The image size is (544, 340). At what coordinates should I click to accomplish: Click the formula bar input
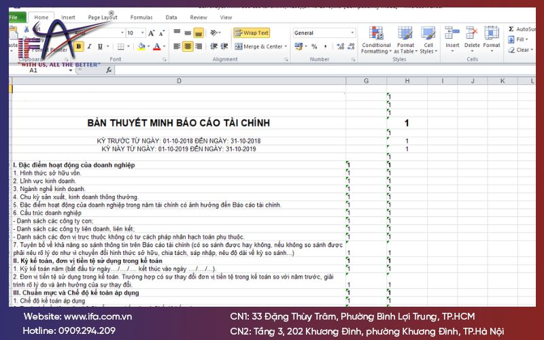(x=324, y=71)
